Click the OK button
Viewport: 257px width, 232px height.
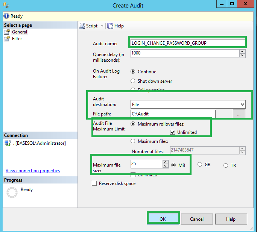(x=163, y=219)
